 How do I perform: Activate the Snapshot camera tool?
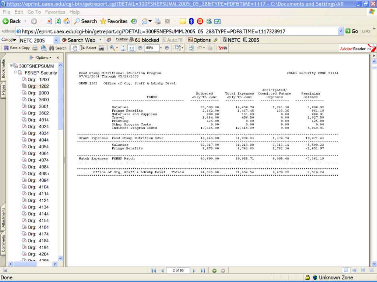[101, 48]
